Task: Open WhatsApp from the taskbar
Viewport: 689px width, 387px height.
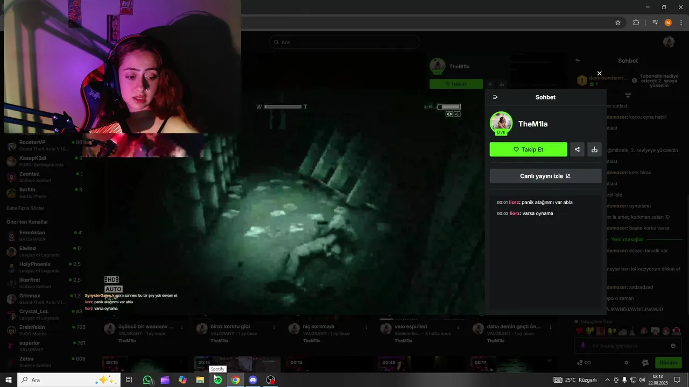Action: click(x=147, y=380)
